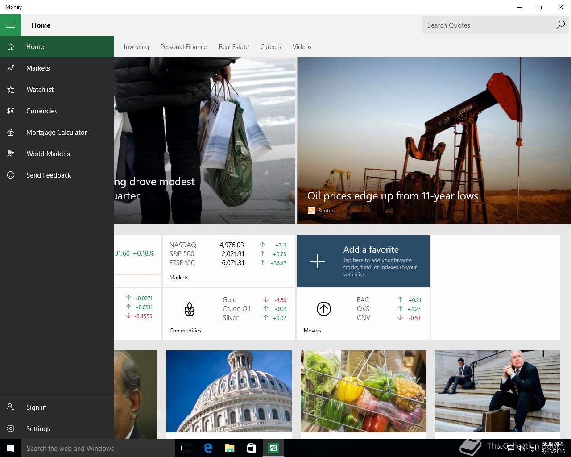Click the Reuters source logo
This screenshot has height=457, width=571.
click(x=311, y=210)
